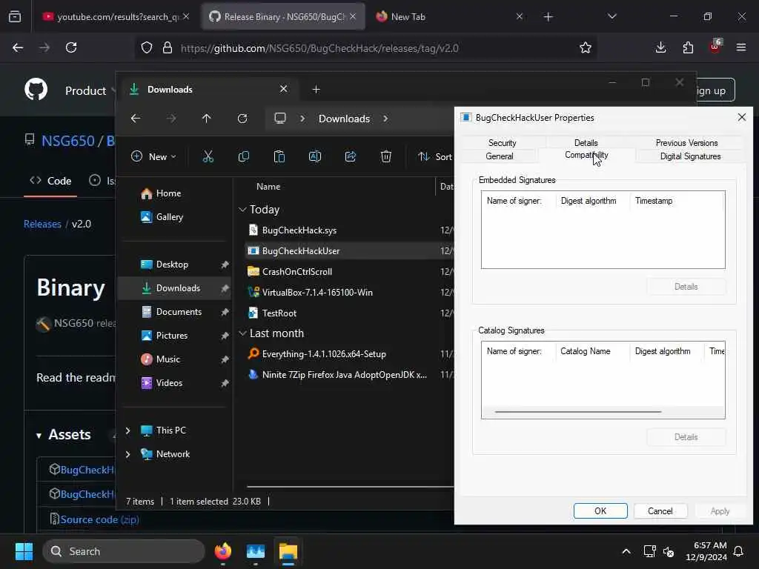
Task: Open Firefox extensions puzzle icon
Action: 688,48
